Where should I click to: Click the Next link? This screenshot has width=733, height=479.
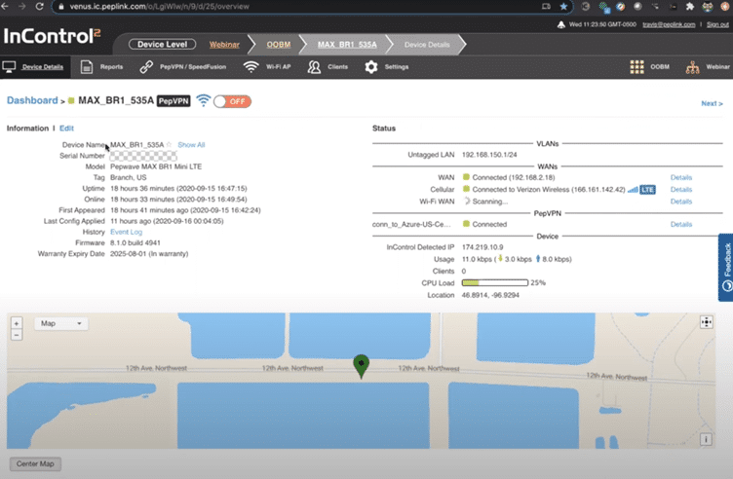point(712,103)
